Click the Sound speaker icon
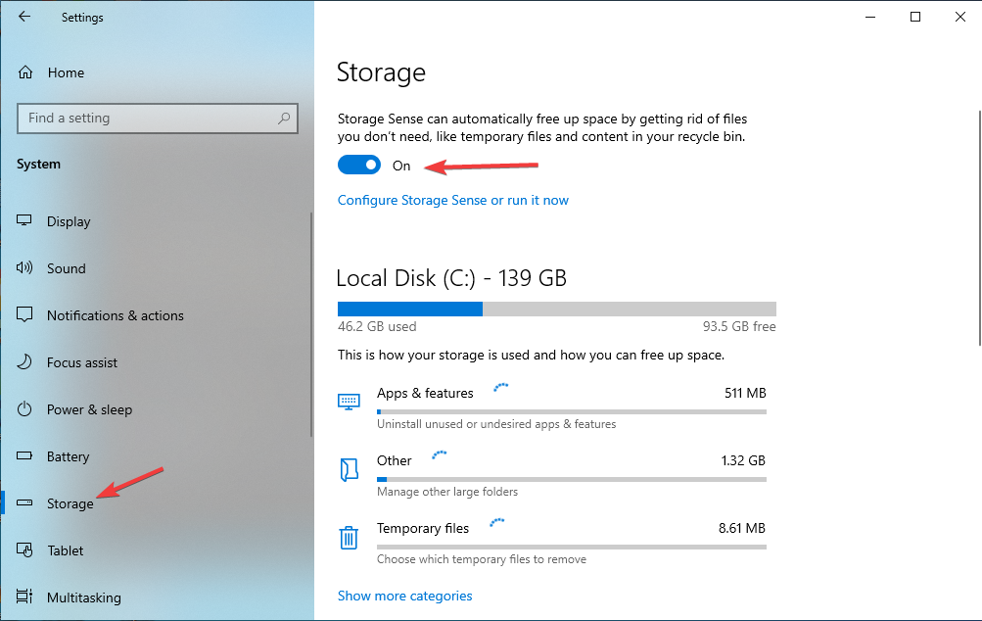Image resolution: width=982 pixels, height=621 pixels. click(x=24, y=268)
